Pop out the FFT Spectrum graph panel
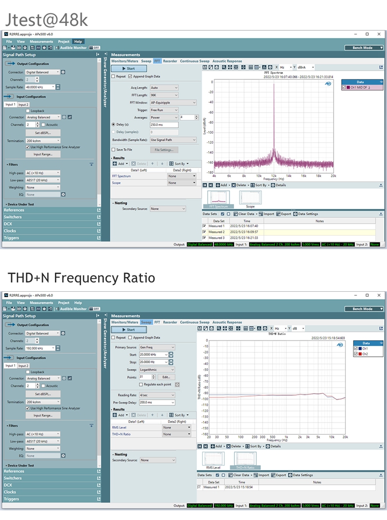 click(381, 185)
